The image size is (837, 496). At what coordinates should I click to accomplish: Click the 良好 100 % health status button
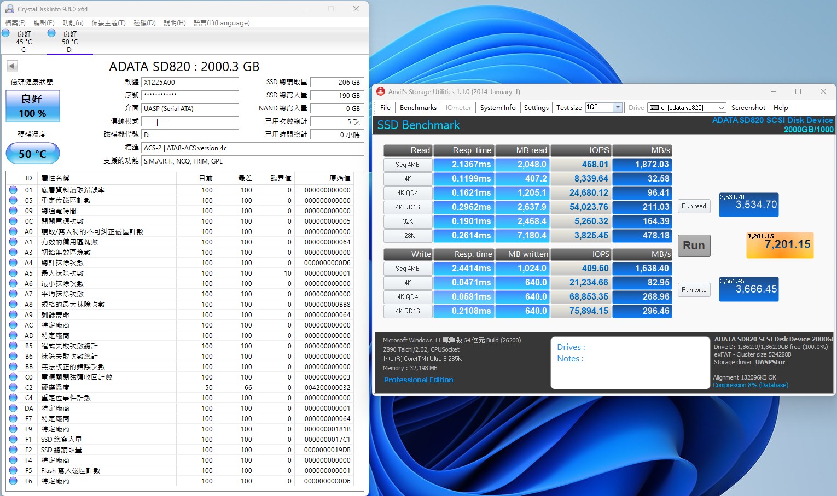pos(32,106)
